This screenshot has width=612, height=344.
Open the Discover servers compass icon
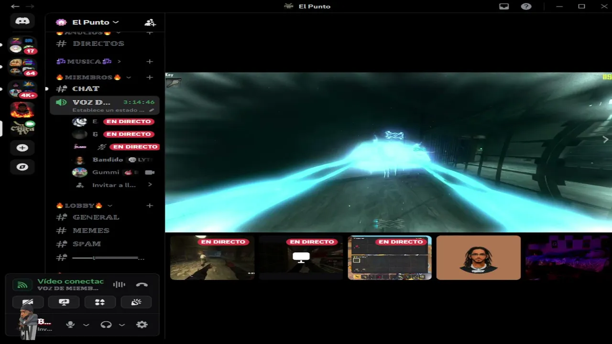pos(22,167)
